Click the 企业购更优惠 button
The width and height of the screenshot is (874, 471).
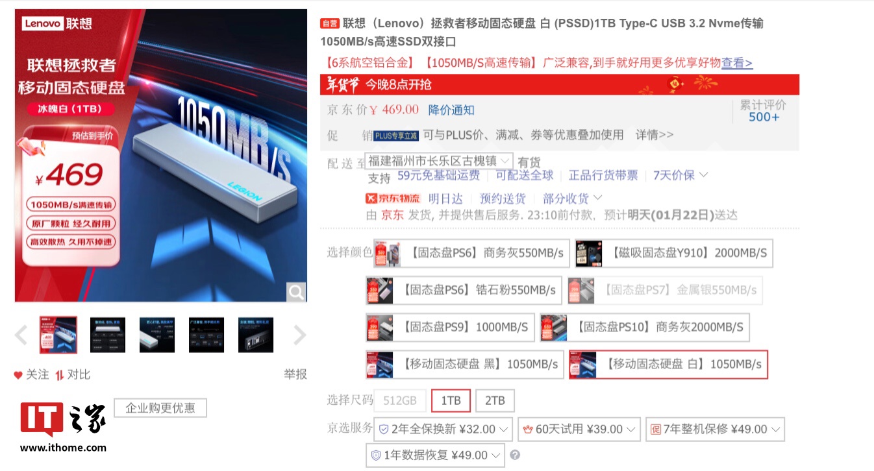(160, 408)
